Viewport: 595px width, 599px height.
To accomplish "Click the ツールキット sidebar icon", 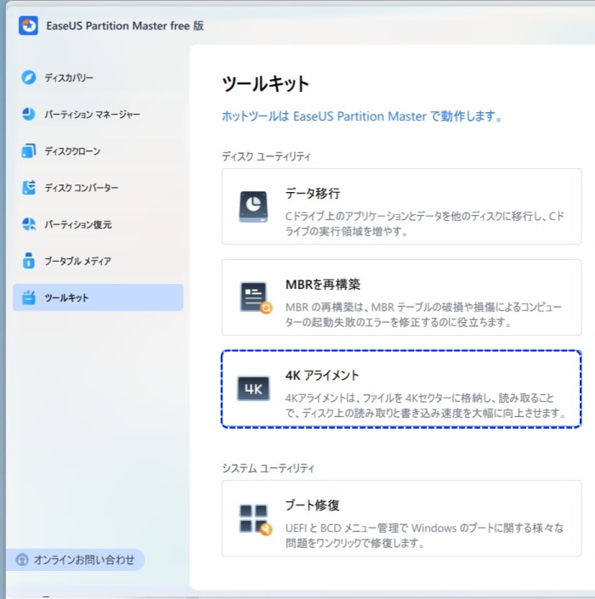I will click(29, 297).
